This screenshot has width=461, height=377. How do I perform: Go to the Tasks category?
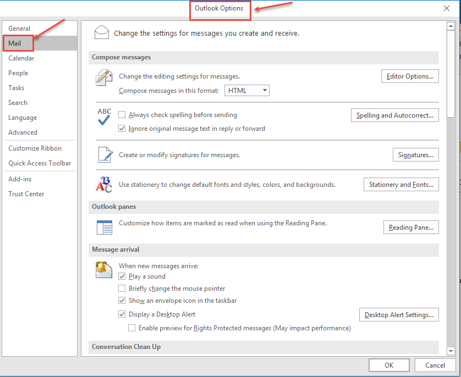(x=40, y=88)
